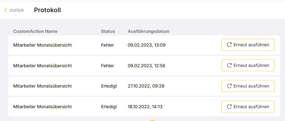This screenshot has width=285, height=121.
Task: Click the Ausführungsdatum column header
Action: (149, 31)
